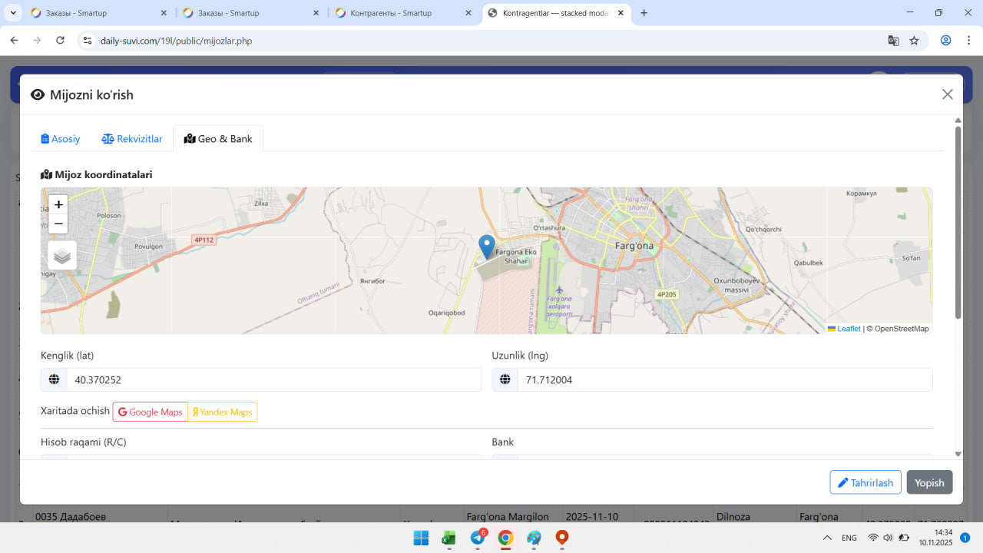
Task: Bookmark this page with star icon
Action: click(x=914, y=41)
